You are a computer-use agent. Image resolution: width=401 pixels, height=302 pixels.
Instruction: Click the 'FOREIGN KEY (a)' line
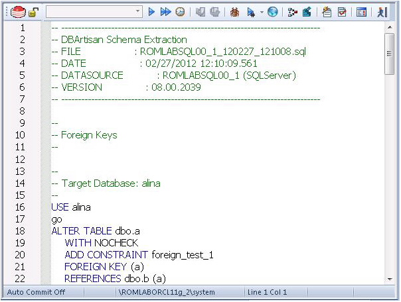(104, 267)
